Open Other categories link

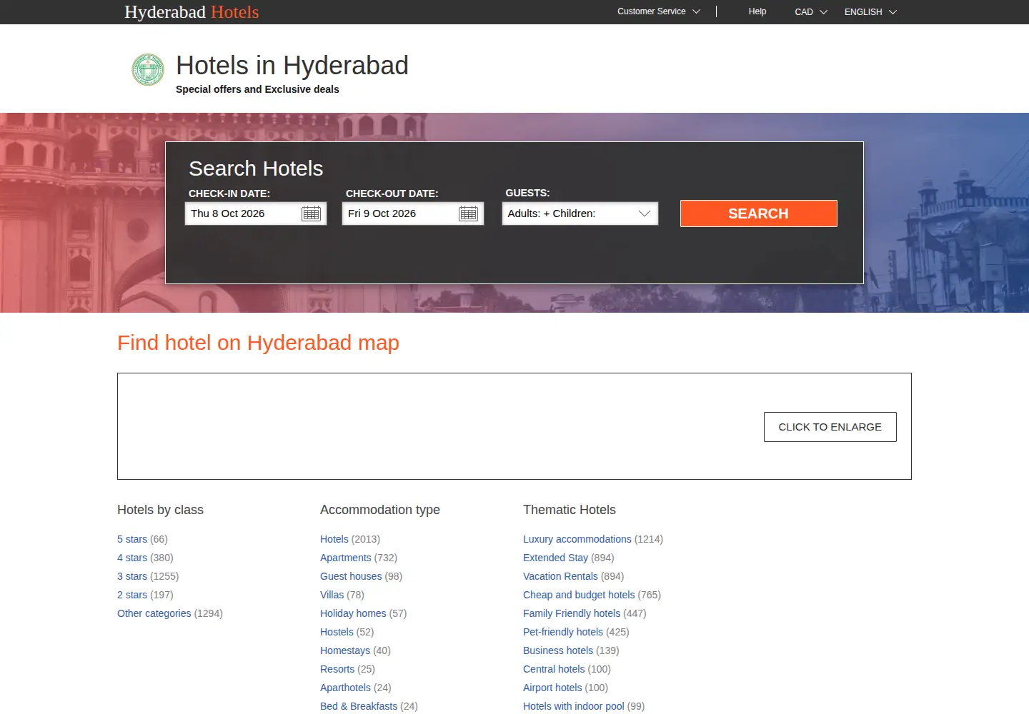[x=154, y=613]
